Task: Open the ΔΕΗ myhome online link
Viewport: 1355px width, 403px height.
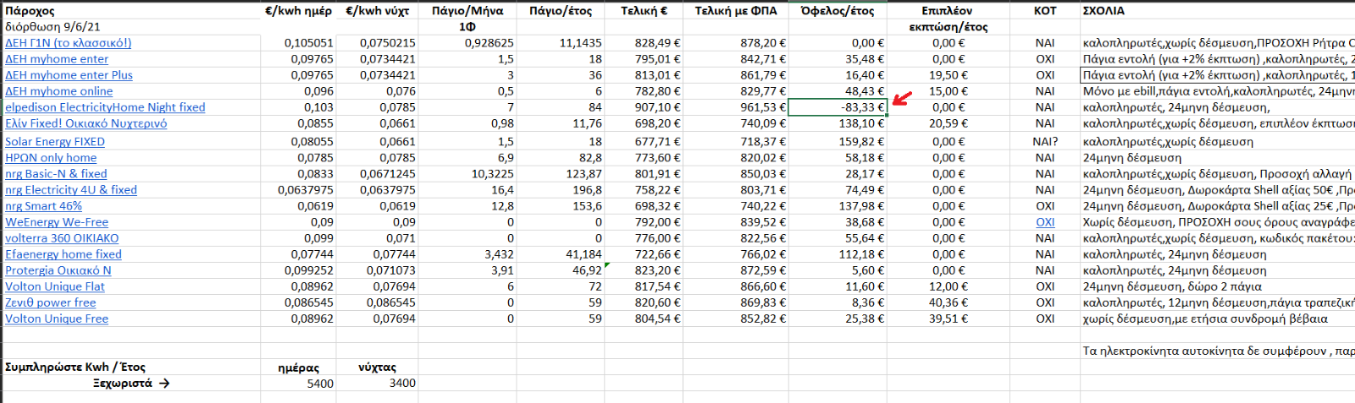Action: (x=58, y=91)
